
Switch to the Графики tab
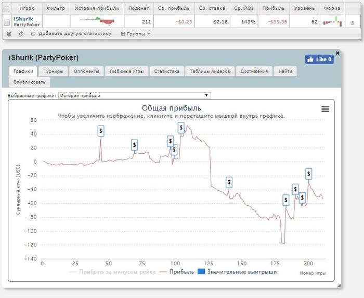coord(23,71)
